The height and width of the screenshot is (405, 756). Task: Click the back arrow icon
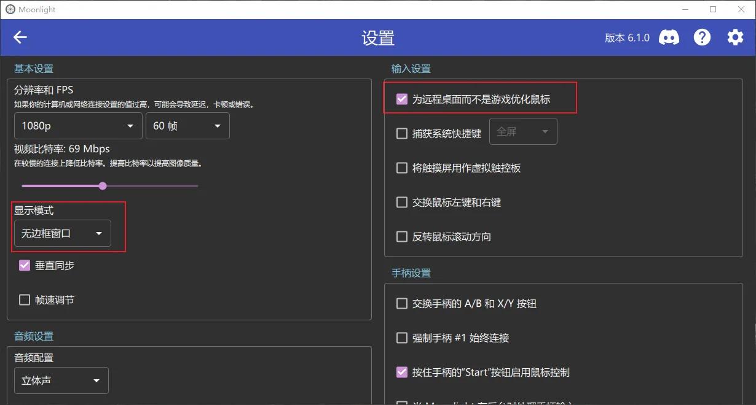coord(20,37)
